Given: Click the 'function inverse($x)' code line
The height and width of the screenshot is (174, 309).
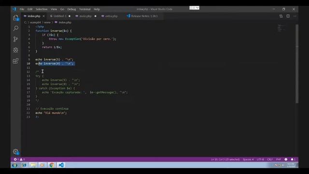Looking at the screenshot, I should tap(54, 31).
